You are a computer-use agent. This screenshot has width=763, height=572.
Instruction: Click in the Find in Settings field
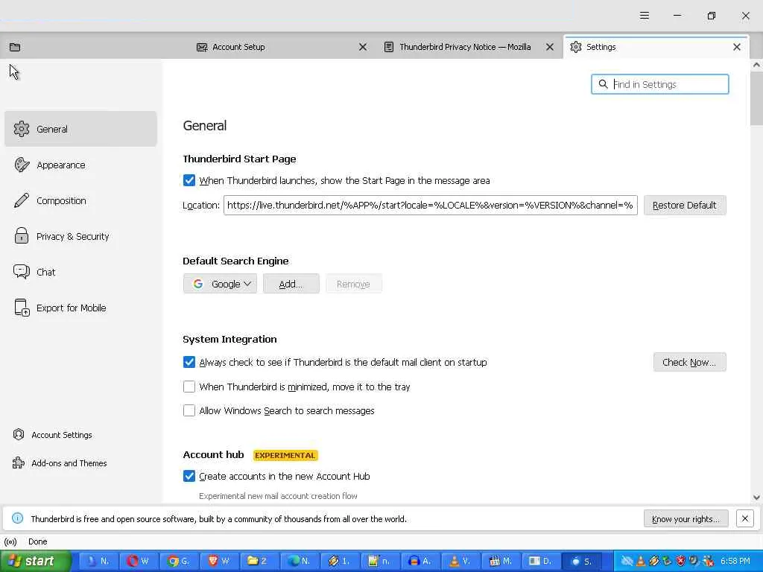660,84
